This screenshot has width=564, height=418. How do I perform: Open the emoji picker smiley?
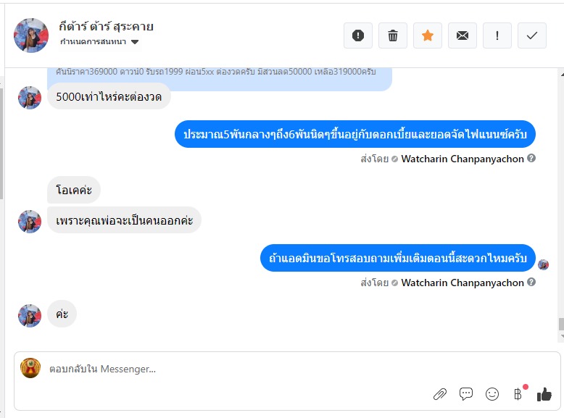pyautogui.click(x=492, y=394)
